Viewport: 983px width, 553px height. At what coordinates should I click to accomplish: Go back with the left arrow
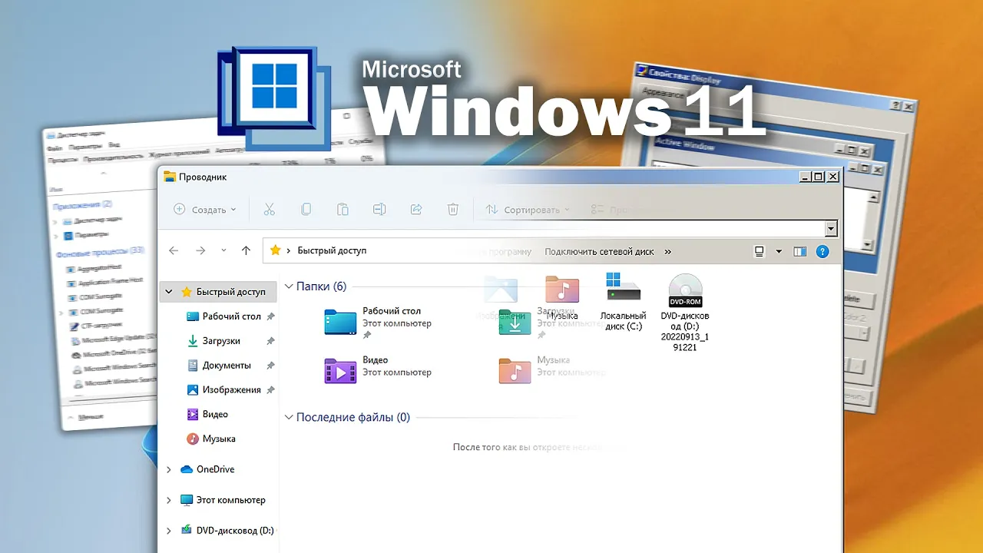174,250
